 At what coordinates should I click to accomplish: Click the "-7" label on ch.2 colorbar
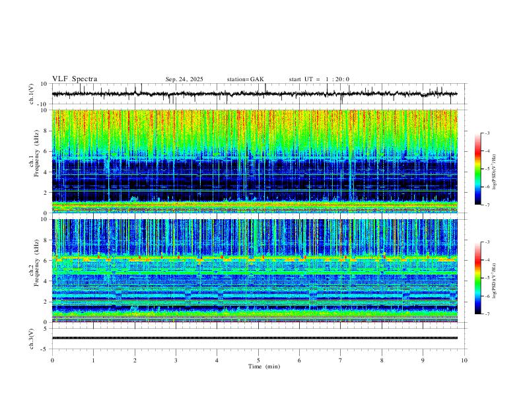487,314
